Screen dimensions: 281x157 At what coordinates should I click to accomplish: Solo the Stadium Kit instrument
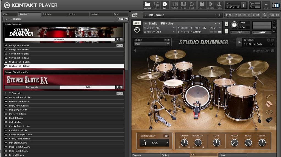pos(226,24)
